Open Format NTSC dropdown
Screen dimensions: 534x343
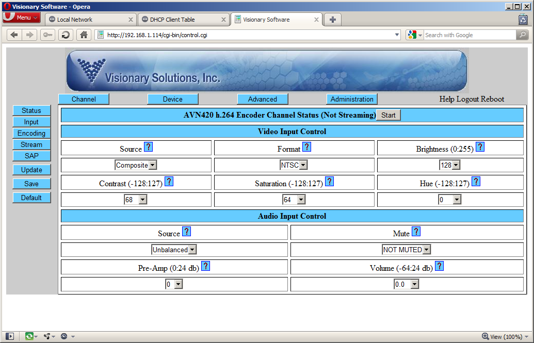coord(294,165)
